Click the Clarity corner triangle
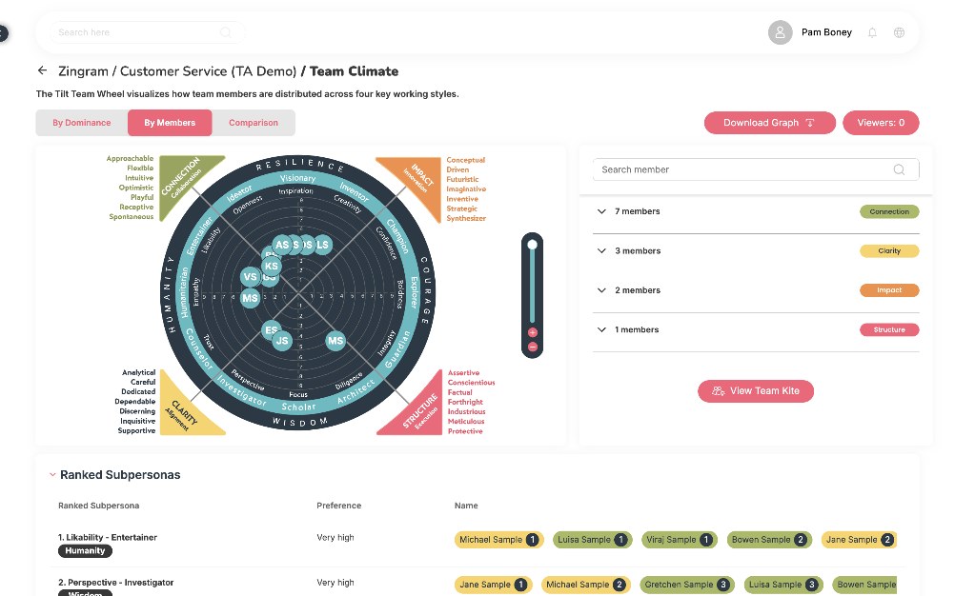 182,412
